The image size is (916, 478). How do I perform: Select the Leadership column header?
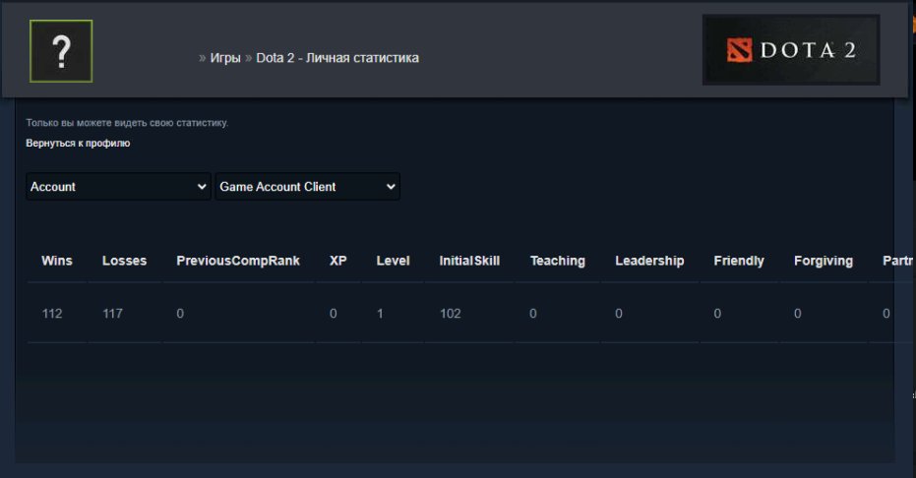[649, 261]
